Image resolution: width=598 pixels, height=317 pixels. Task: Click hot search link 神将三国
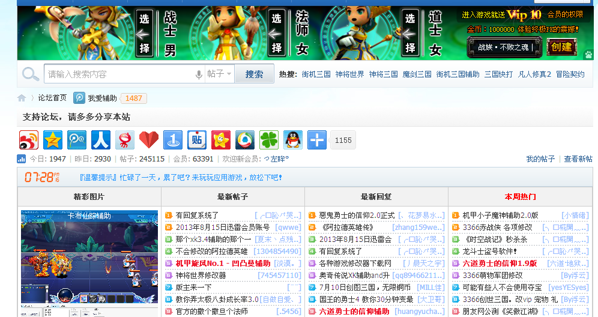tap(383, 74)
